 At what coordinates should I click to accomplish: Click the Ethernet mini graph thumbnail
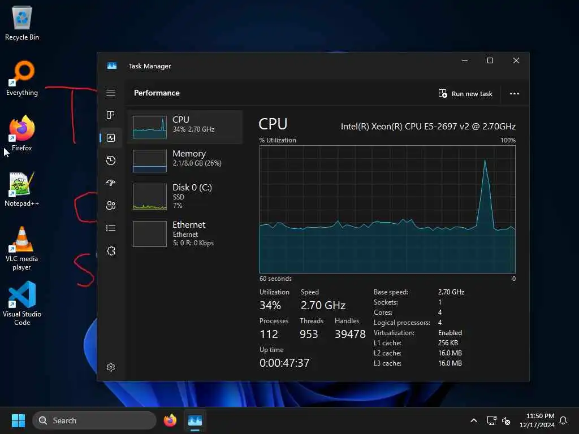[149, 234]
